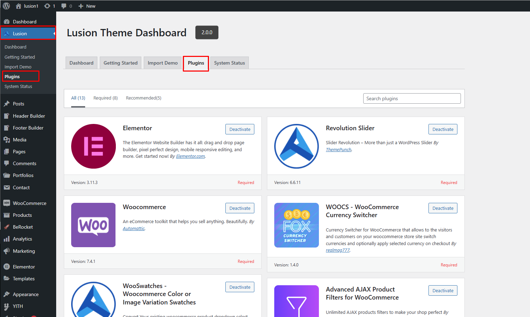Click the Woo plugin logo
Screen dimensions: 530x317
94,225
